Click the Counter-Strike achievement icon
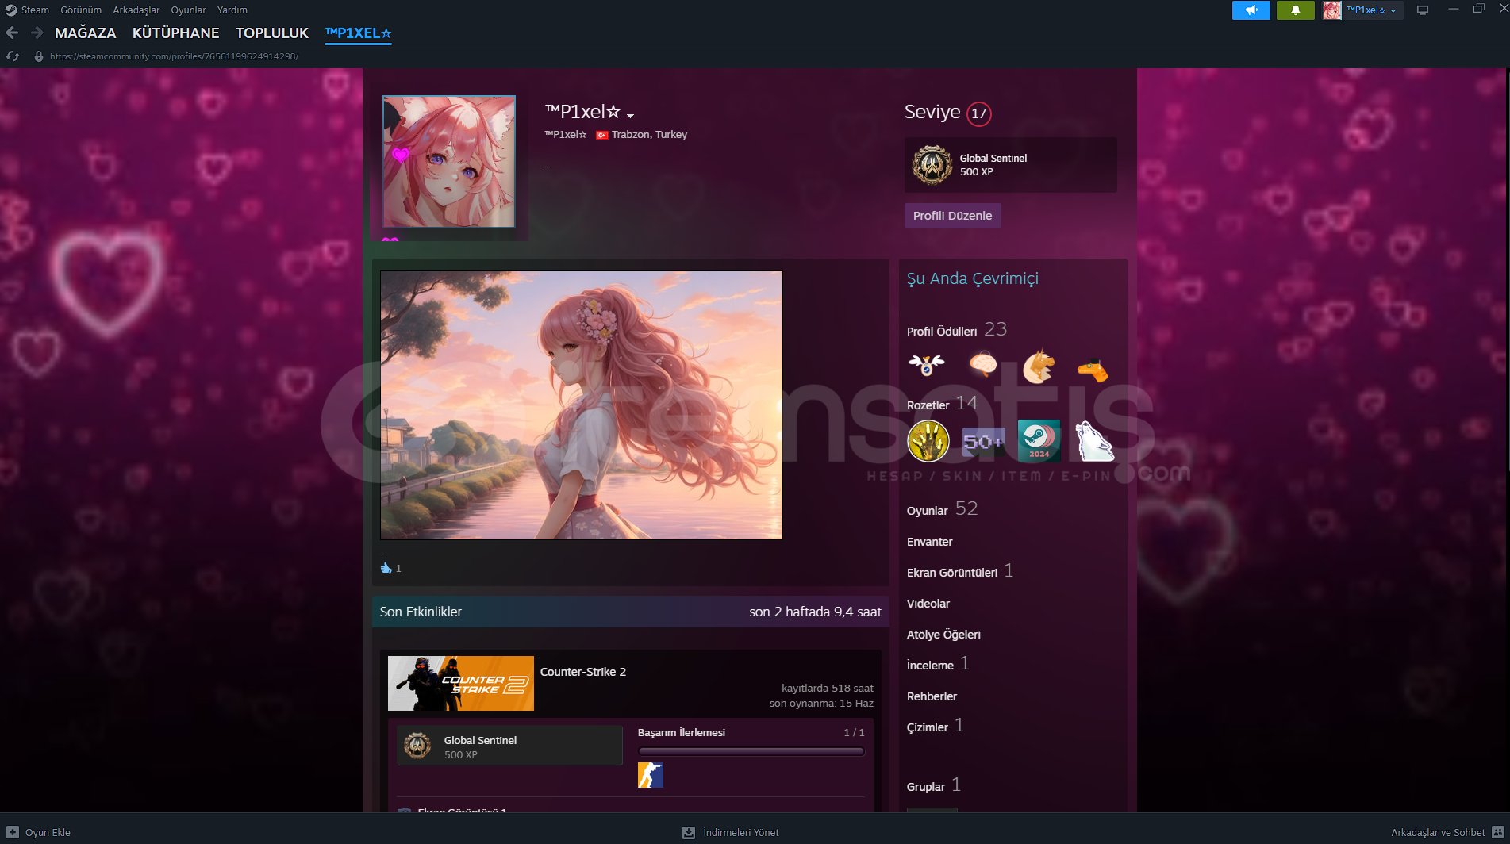This screenshot has width=1510, height=844. (651, 775)
